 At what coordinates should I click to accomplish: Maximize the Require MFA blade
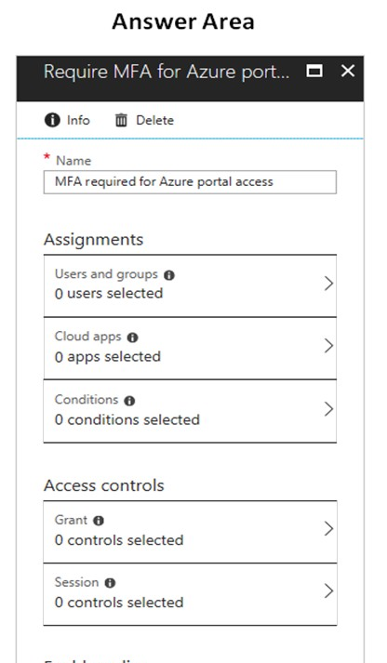(314, 71)
